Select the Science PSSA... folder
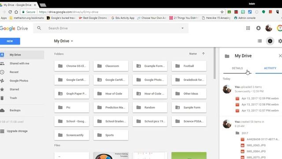Viewport: 282px width, 159px height. (189, 121)
